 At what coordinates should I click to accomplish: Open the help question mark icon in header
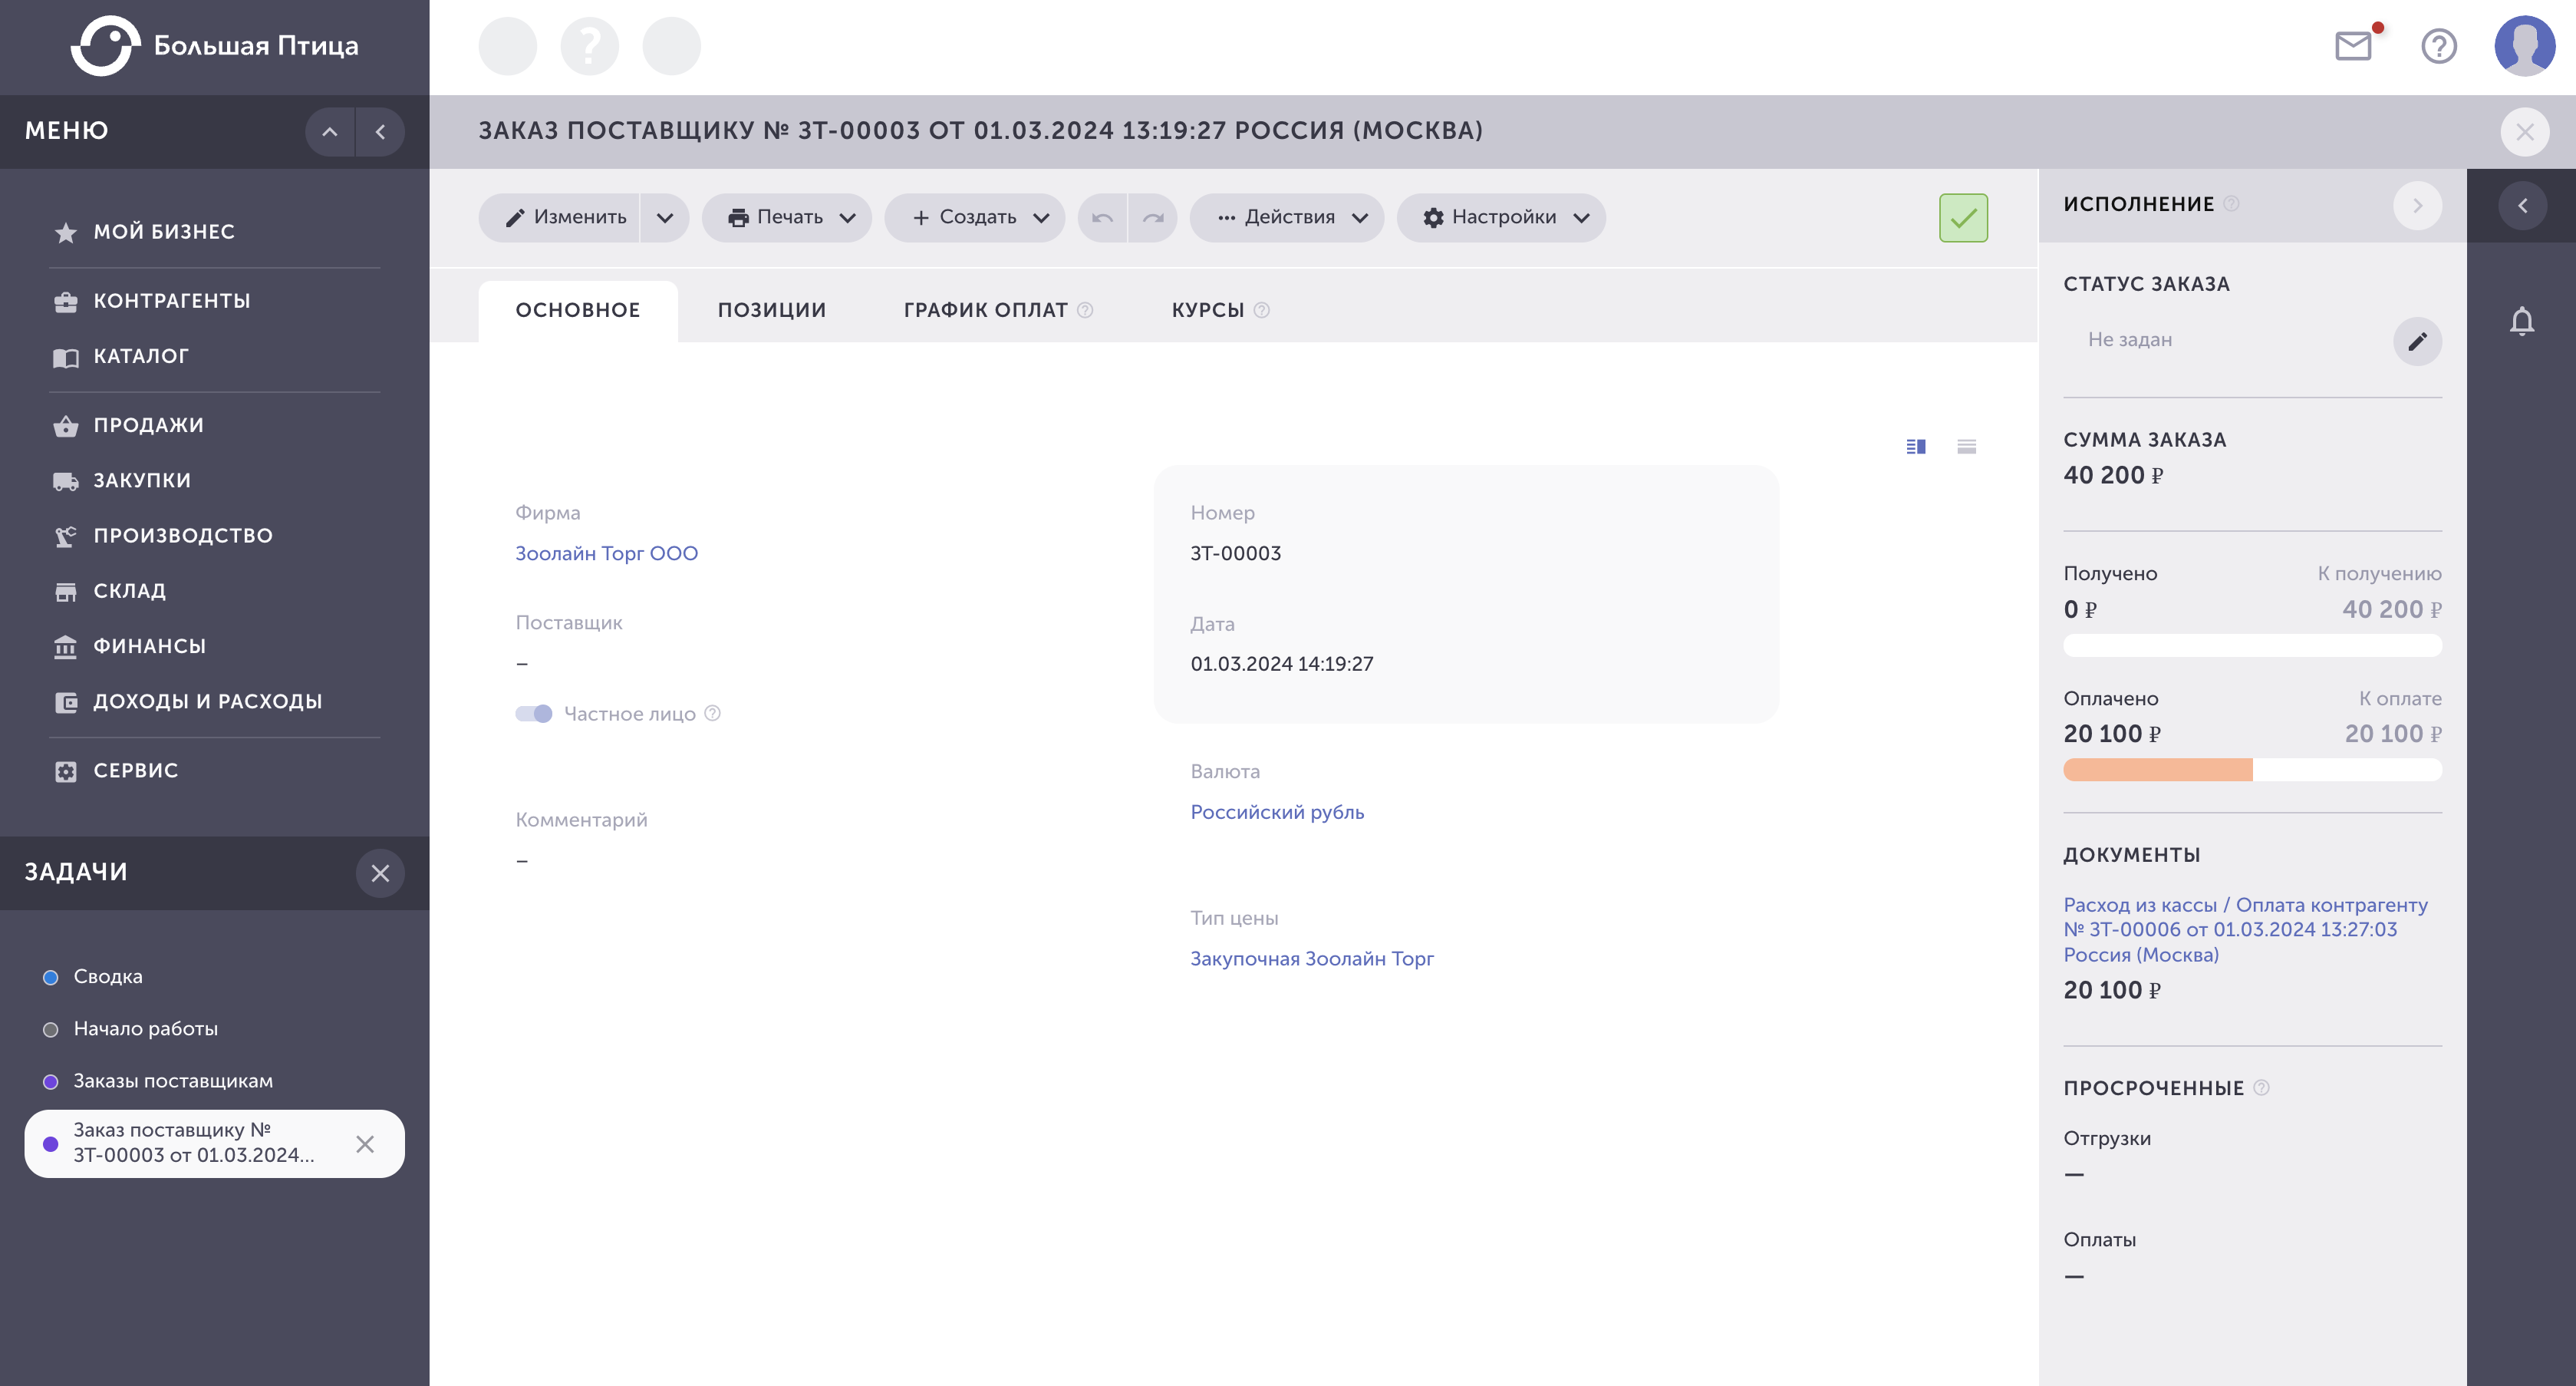click(2439, 46)
